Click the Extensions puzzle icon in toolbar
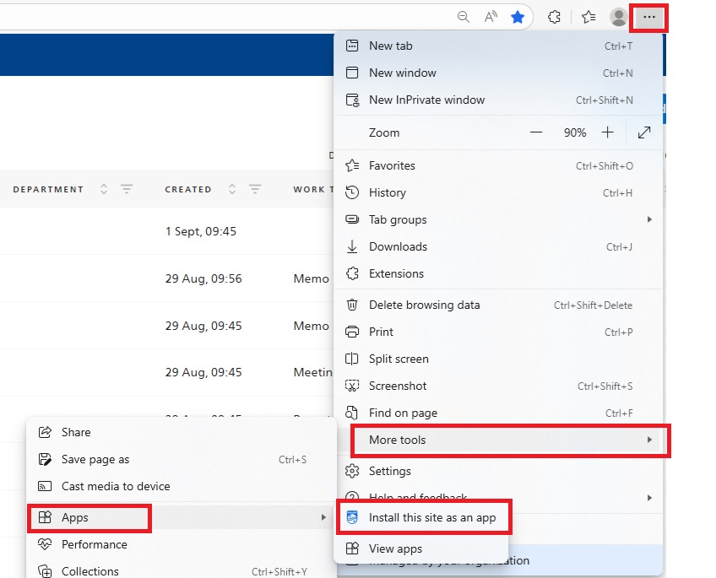Image resolution: width=716 pixels, height=578 pixels. [554, 18]
